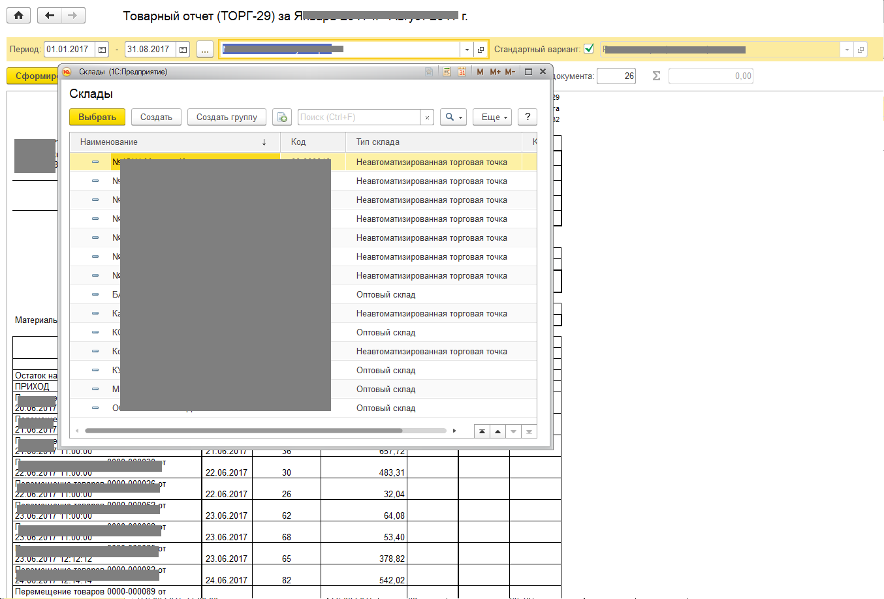The height and width of the screenshot is (599, 884).
Task: Click the 1C logo in Склады title bar
Action: pyautogui.click(x=67, y=72)
